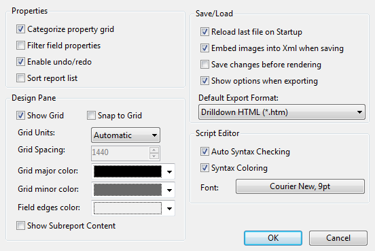Check Show Subreport Content

(20, 226)
